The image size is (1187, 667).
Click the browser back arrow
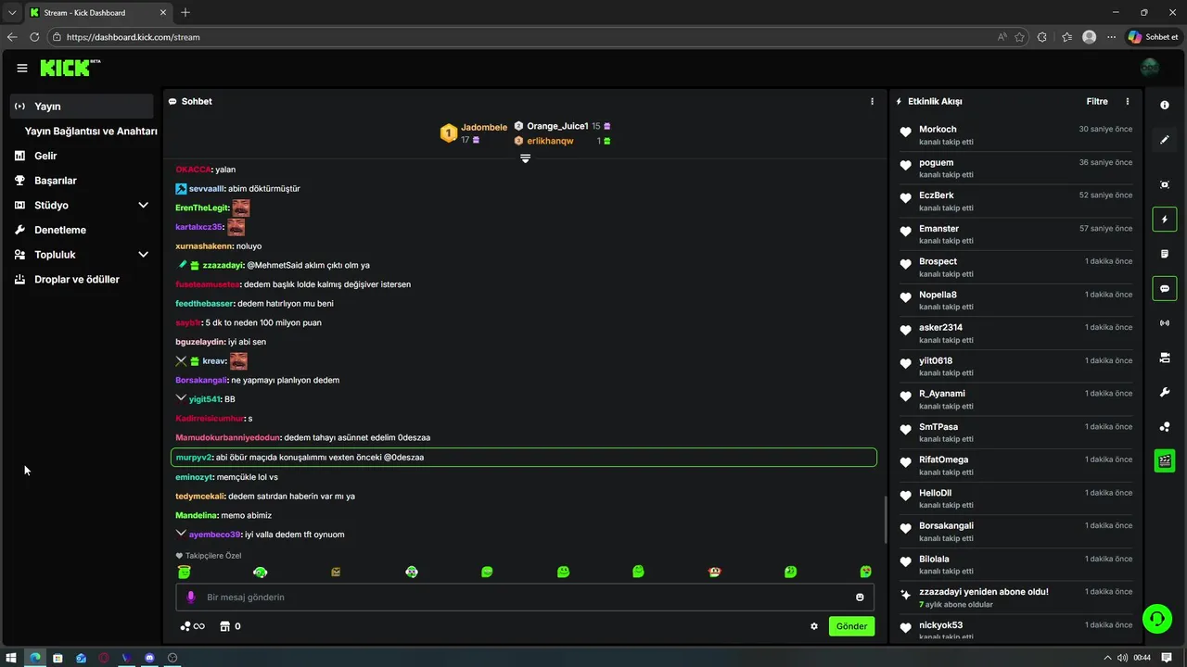point(12,37)
